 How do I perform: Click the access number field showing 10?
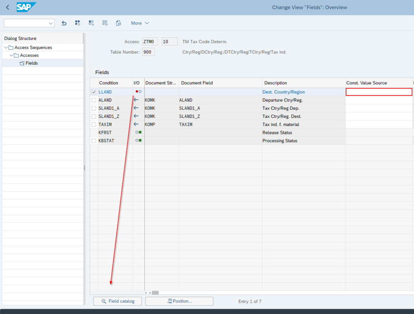coord(169,42)
